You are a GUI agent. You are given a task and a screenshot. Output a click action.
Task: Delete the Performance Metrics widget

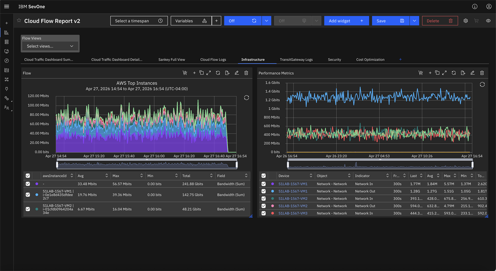[482, 73]
